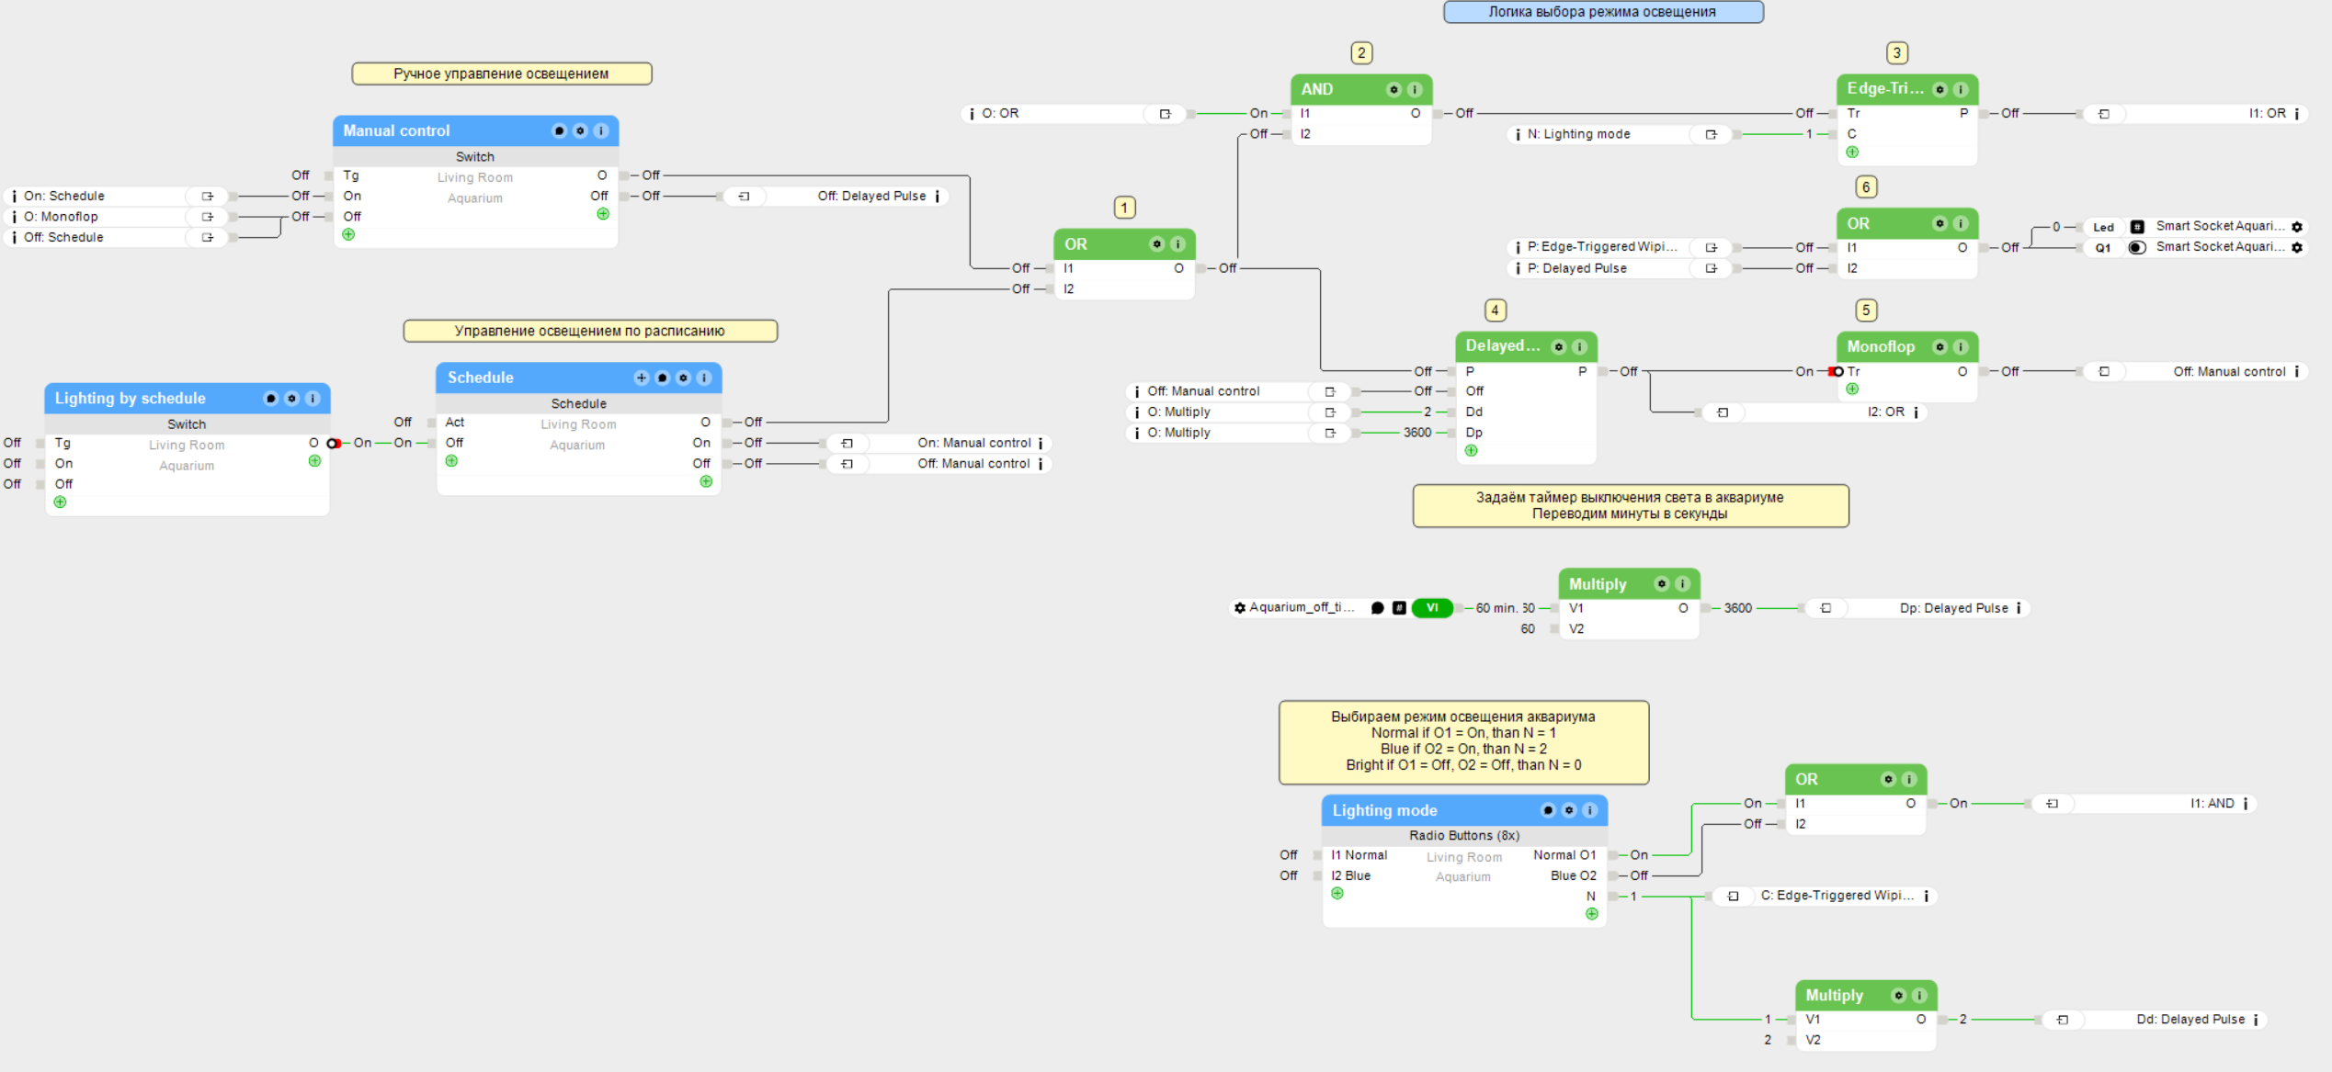Screen dimensions: 2332x1072
Task: Click info icon on Schedule block header
Action: click(x=704, y=378)
